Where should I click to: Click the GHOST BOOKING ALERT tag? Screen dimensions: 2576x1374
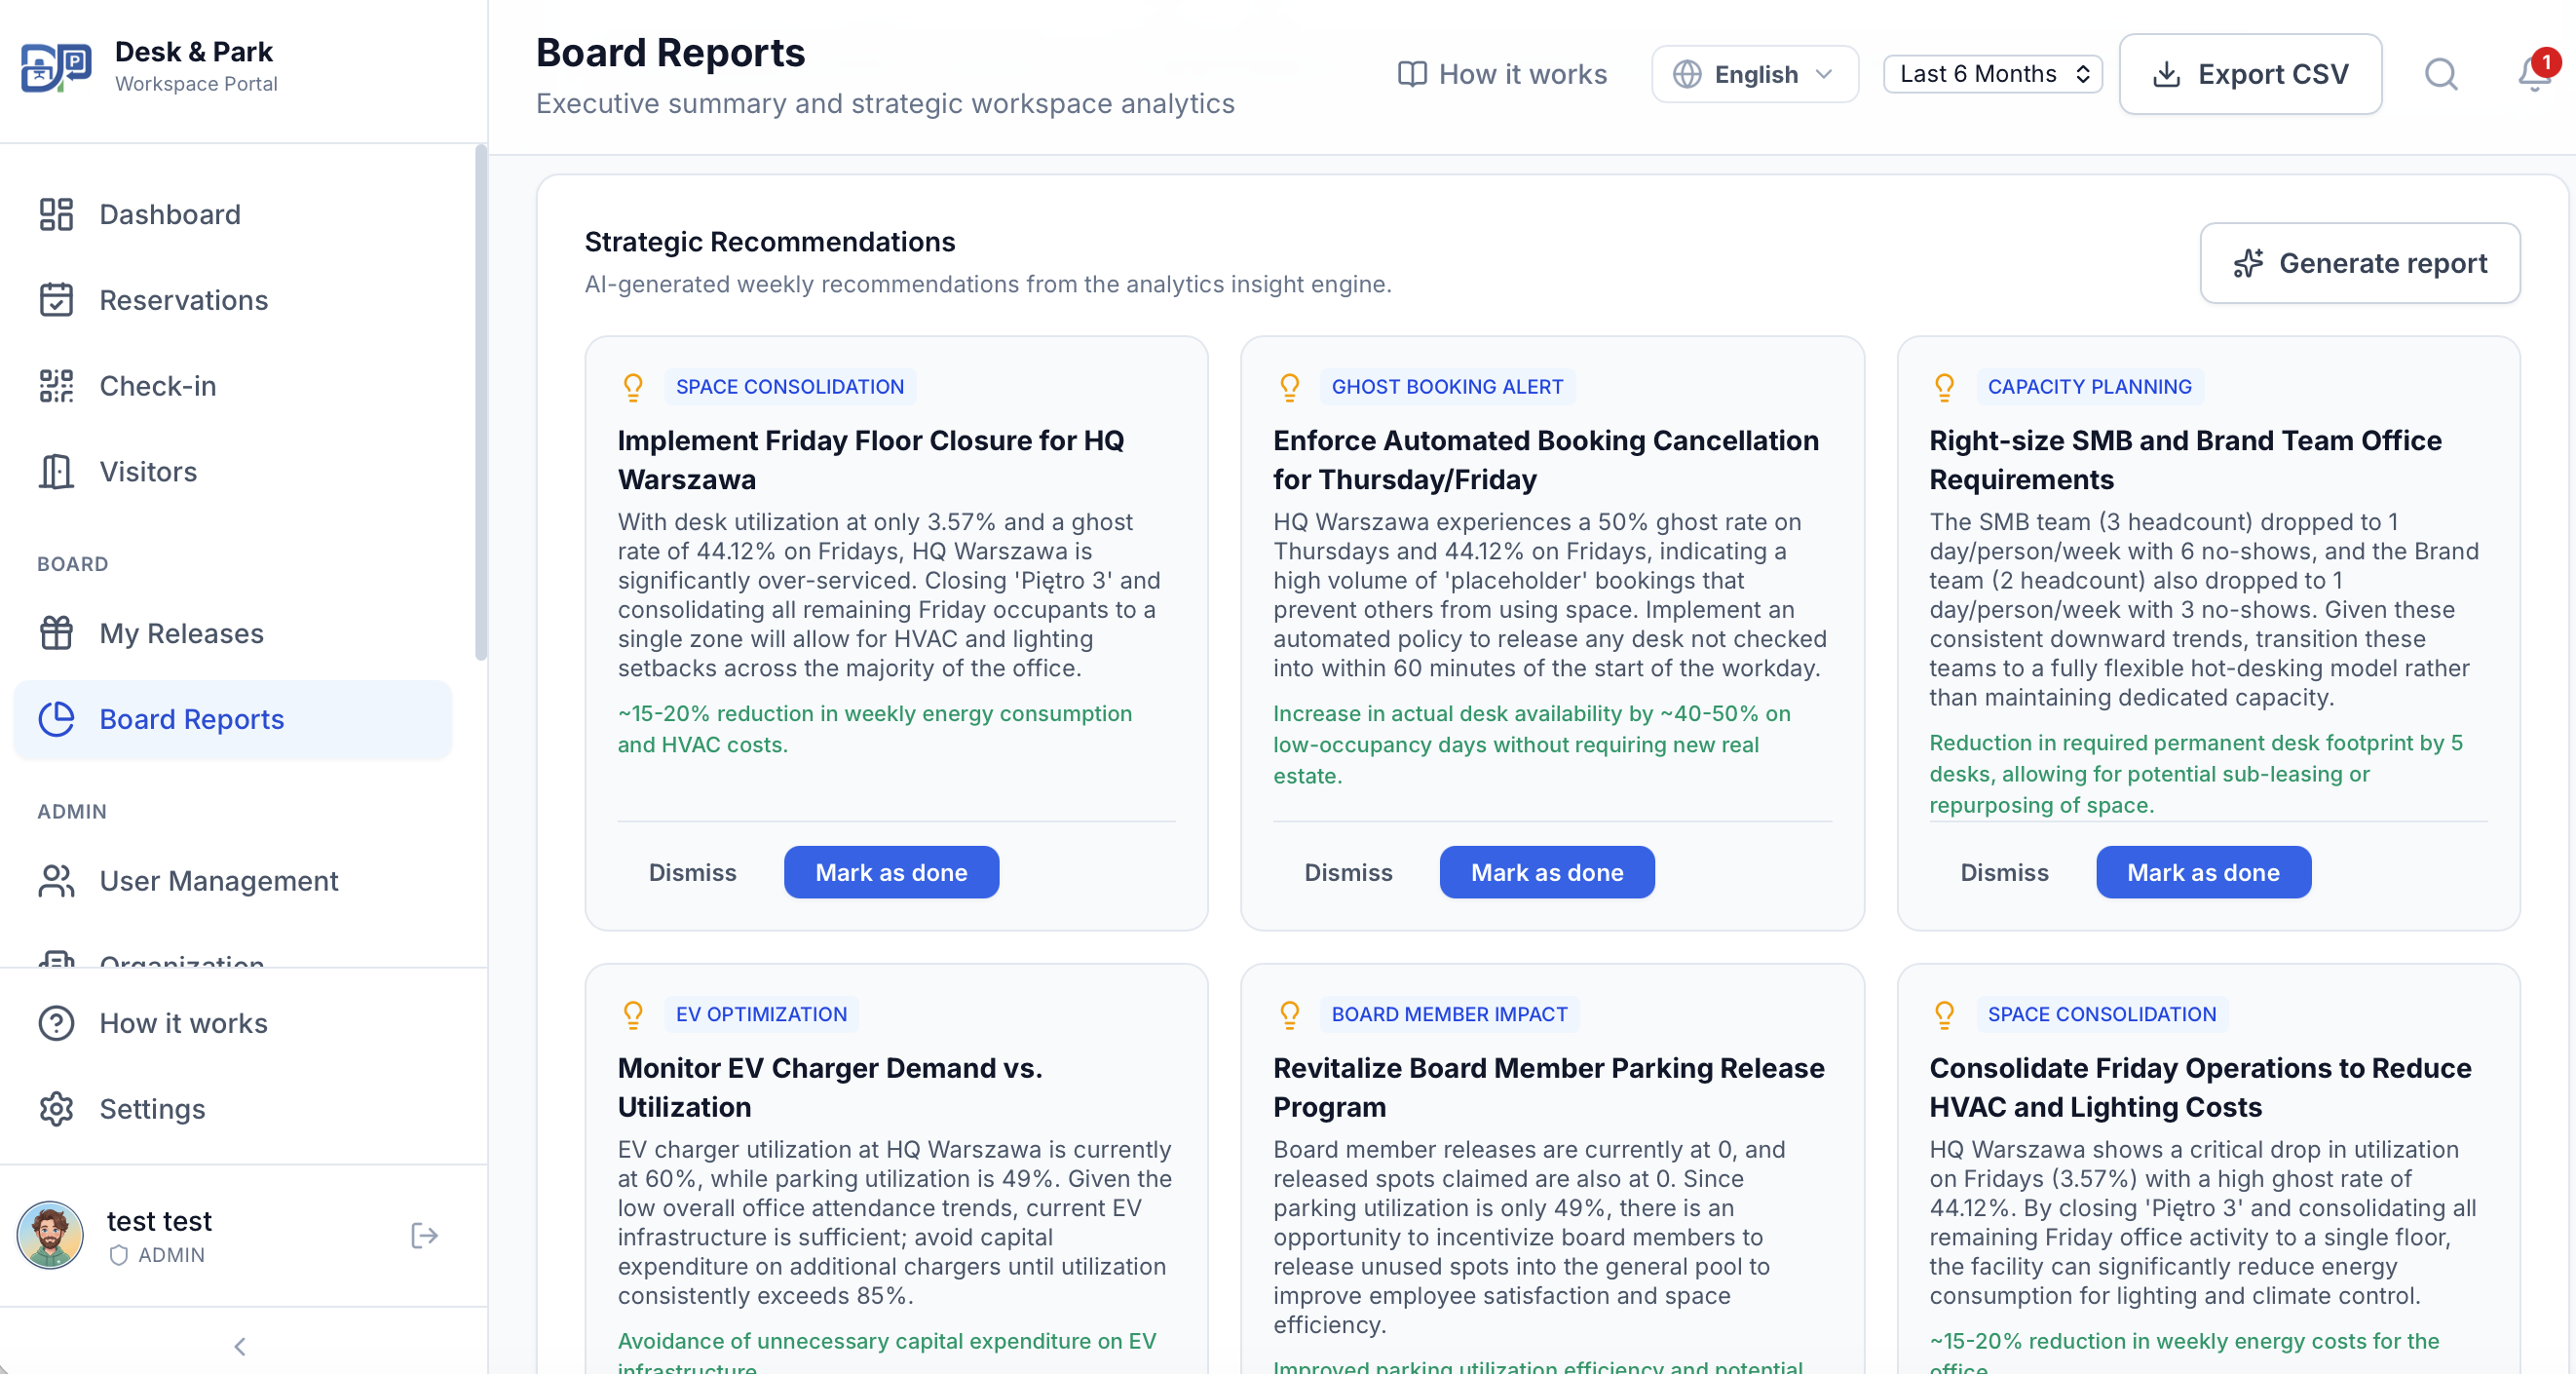pos(1447,387)
